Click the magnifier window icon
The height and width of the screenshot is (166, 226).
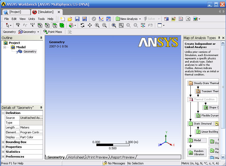pyautogui.click(x=121, y=25)
